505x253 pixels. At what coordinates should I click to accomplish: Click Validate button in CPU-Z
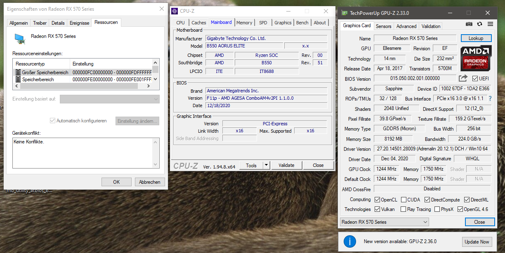tap(286, 165)
